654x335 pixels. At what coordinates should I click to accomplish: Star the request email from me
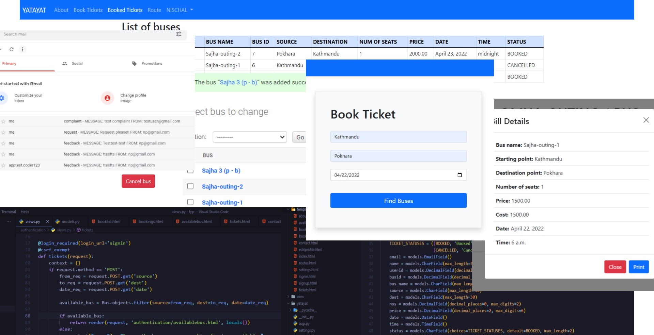click(3, 132)
